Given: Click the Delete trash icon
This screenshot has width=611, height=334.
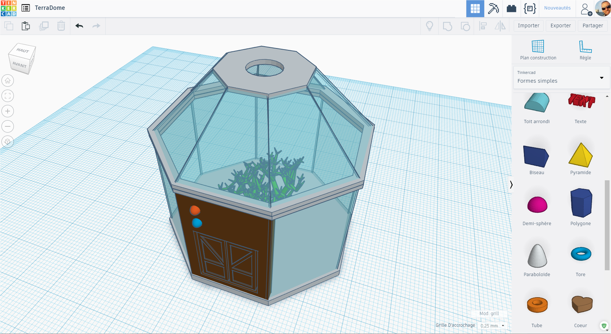Looking at the screenshot, I should [61, 26].
